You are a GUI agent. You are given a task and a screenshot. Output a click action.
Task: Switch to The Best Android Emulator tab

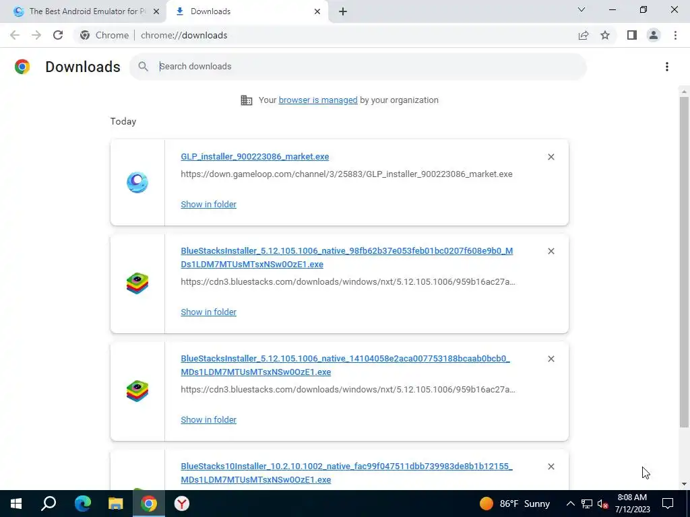83,11
